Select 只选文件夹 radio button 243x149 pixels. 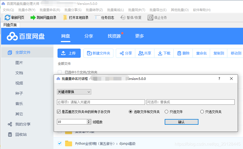[202, 112]
